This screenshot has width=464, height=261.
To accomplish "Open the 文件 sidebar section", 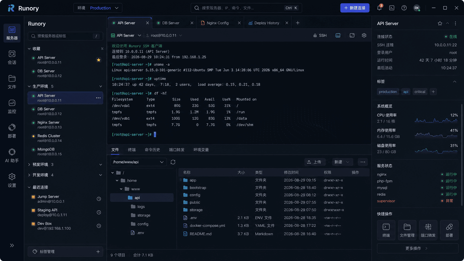I will (x=12, y=82).
